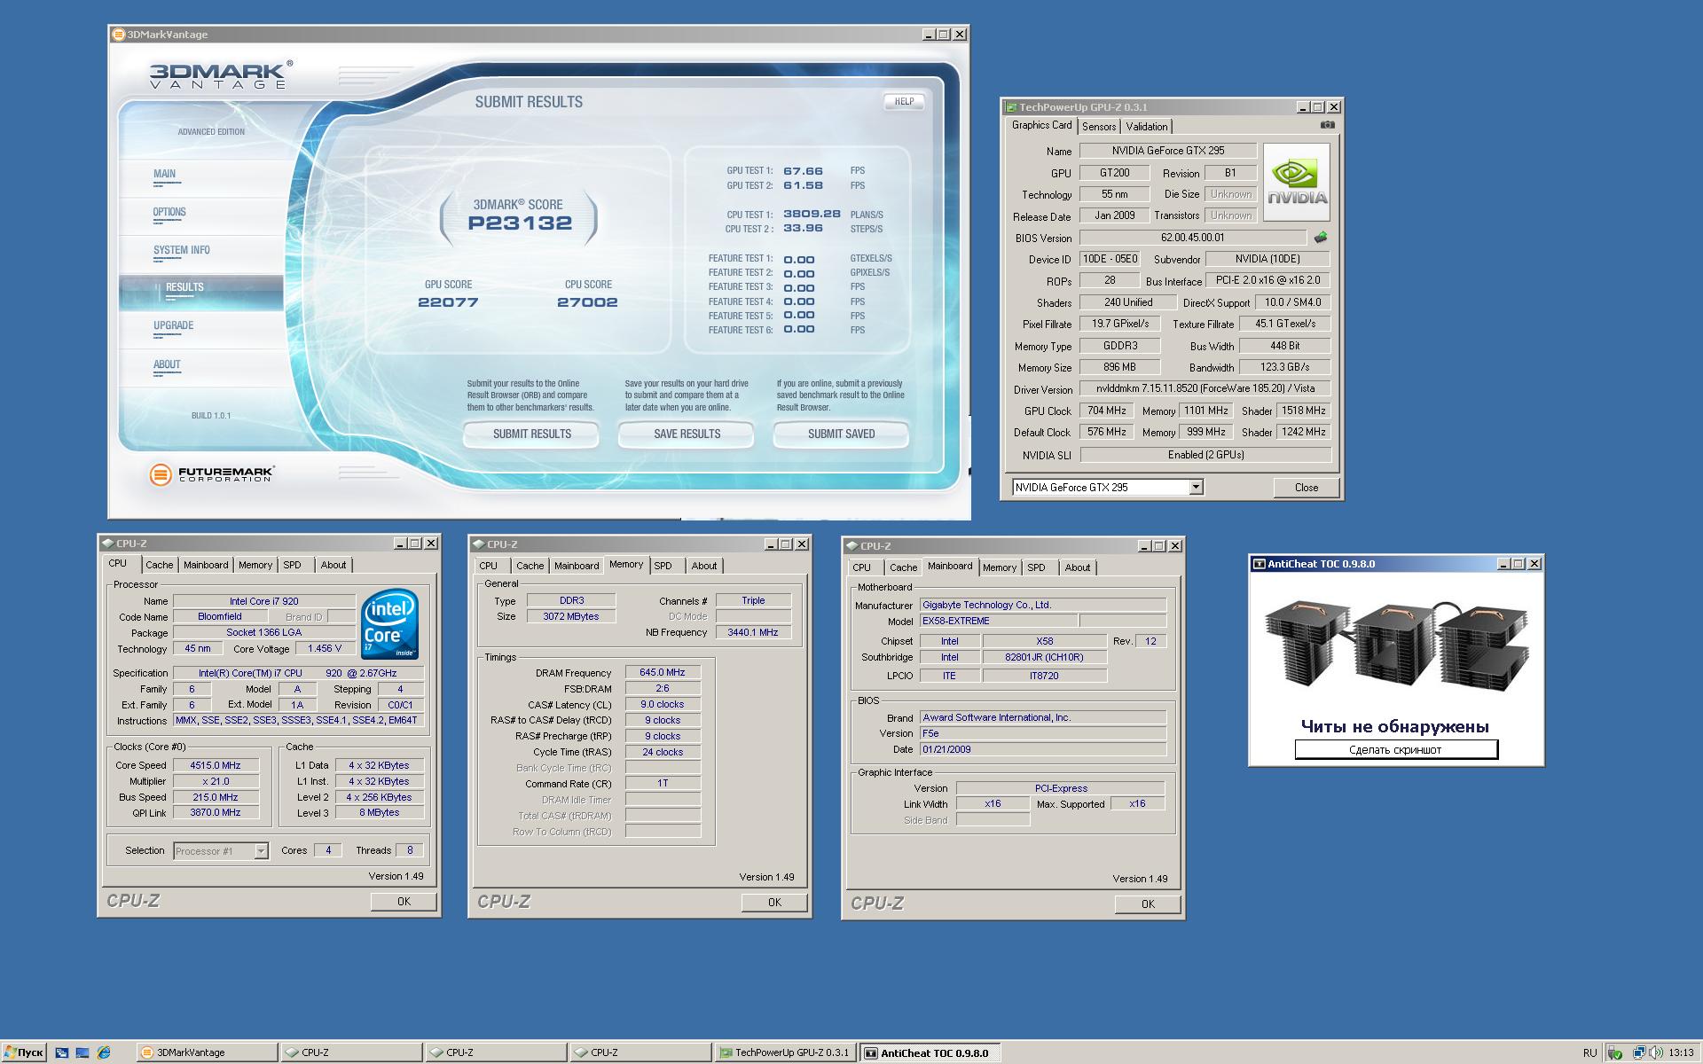The image size is (1703, 1064).
Task: Switch to AntiCheat TOC taskbar button
Action: (930, 1052)
